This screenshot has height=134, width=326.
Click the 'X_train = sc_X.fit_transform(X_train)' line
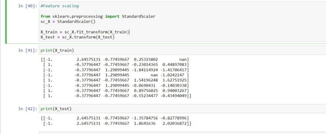pos(85,32)
